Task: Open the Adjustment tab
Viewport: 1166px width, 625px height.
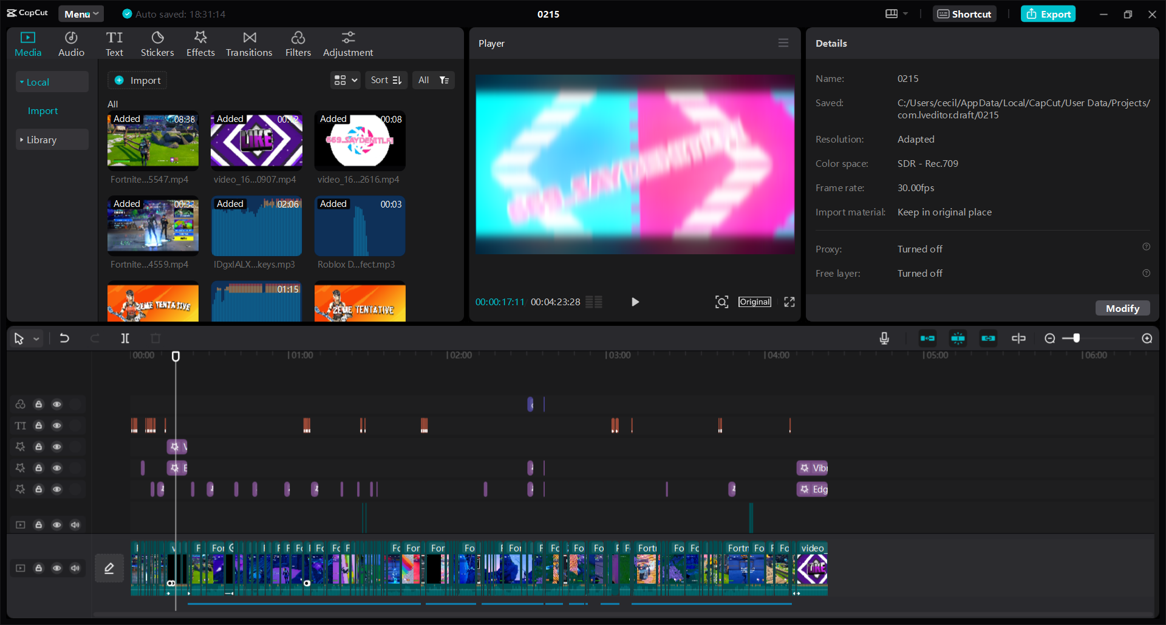Action: (x=348, y=44)
